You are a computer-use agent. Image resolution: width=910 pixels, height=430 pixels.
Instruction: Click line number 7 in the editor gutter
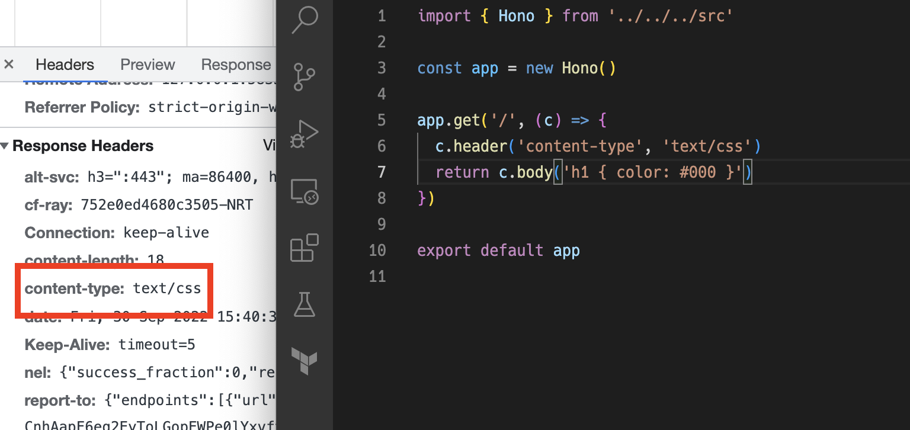(x=382, y=172)
